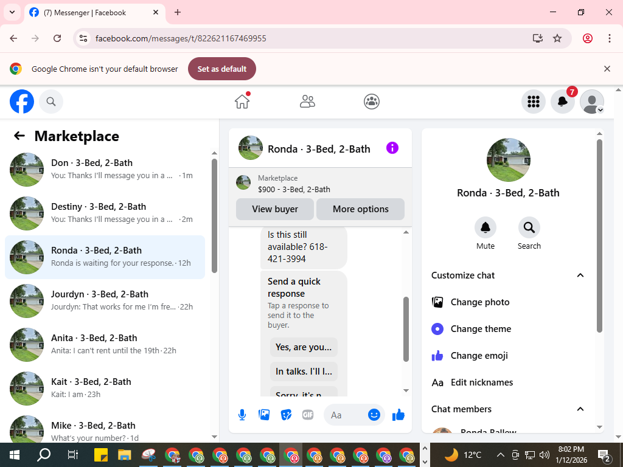Open Task View on the taskbar

(x=73, y=455)
